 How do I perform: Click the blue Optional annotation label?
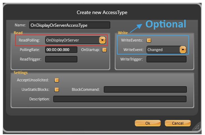pos(165,24)
